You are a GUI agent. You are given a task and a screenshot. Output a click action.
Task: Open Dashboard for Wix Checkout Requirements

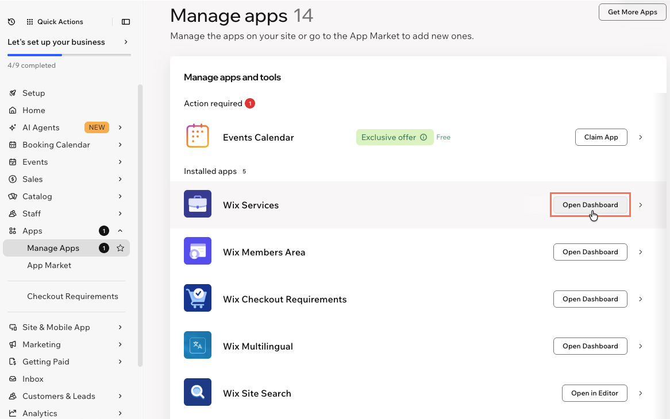(x=590, y=299)
